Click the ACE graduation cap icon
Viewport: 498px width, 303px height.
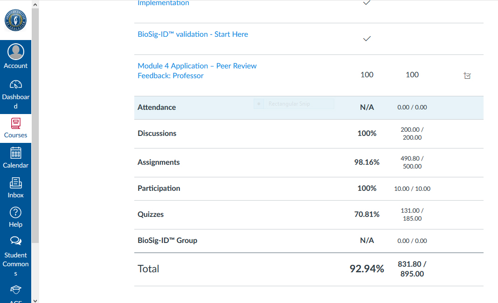point(15,290)
